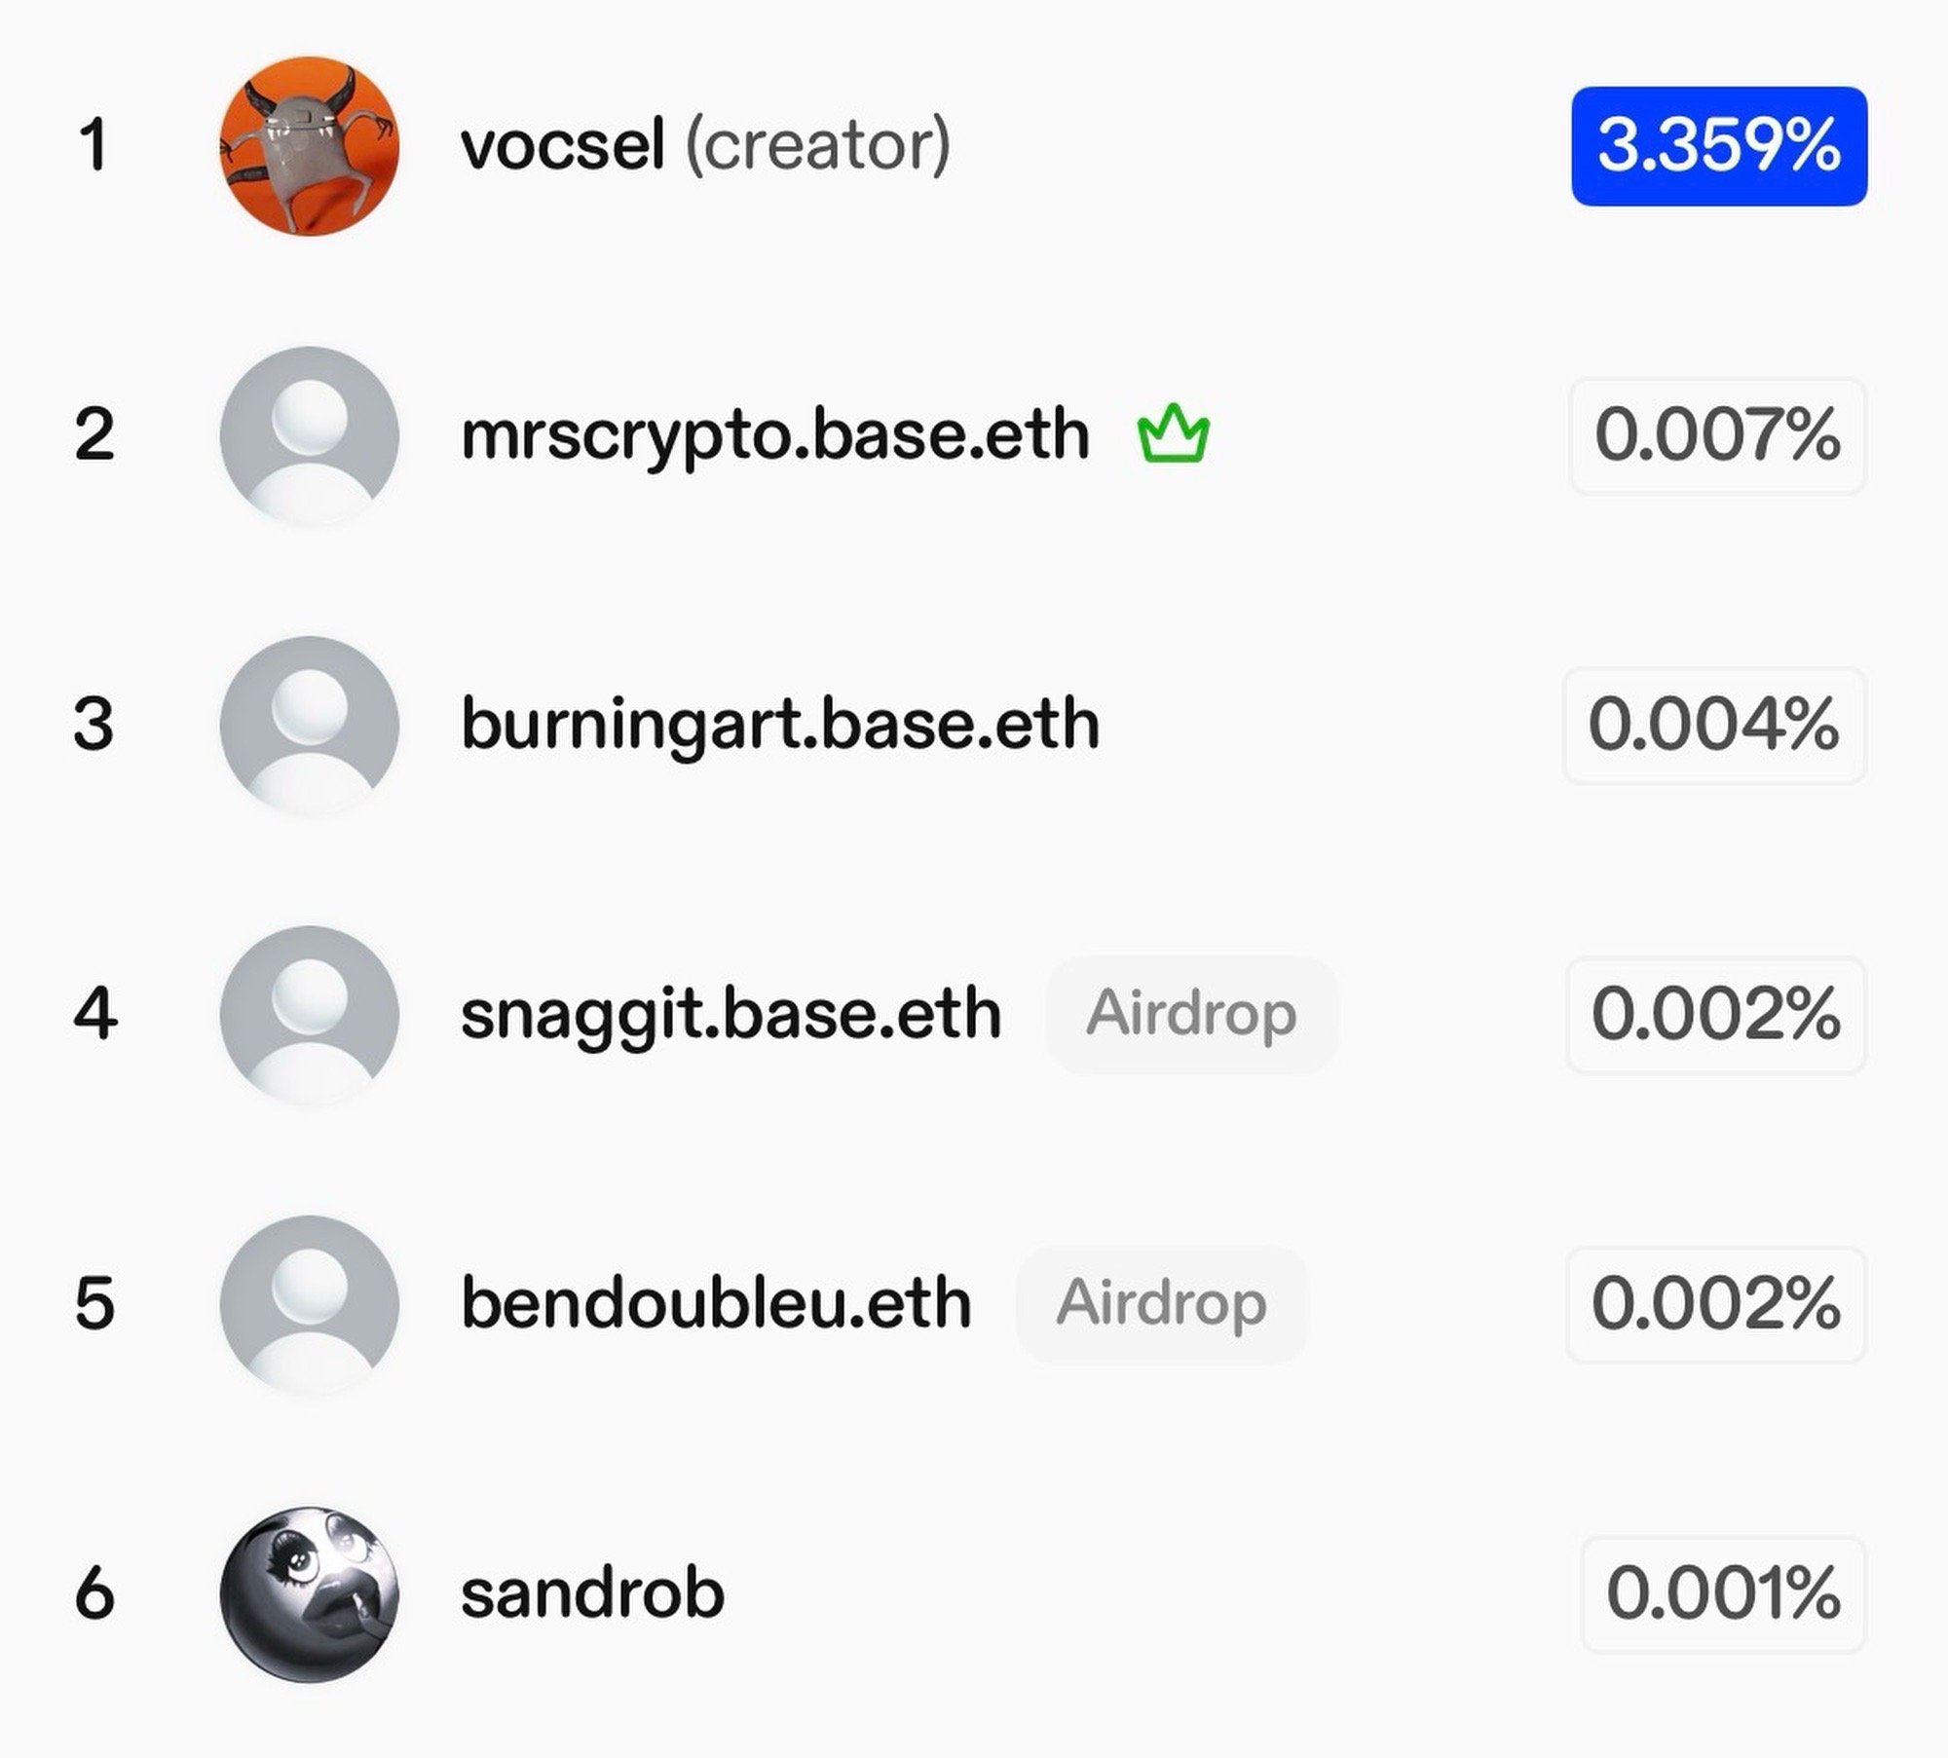Click the 0.004% share badge
Image resolution: width=1948 pixels, height=1758 pixels.
[x=1714, y=726]
